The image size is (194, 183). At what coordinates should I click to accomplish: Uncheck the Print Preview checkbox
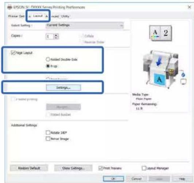(x=101, y=168)
